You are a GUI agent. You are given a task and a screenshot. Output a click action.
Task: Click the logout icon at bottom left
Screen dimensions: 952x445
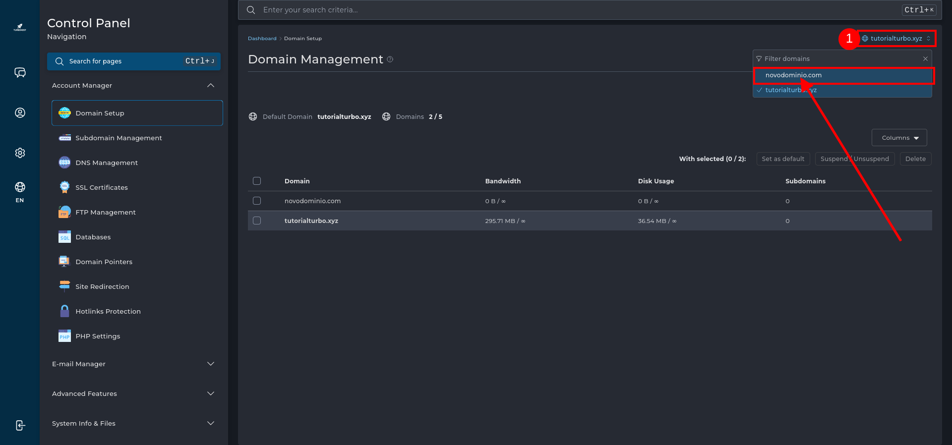(x=20, y=425)
